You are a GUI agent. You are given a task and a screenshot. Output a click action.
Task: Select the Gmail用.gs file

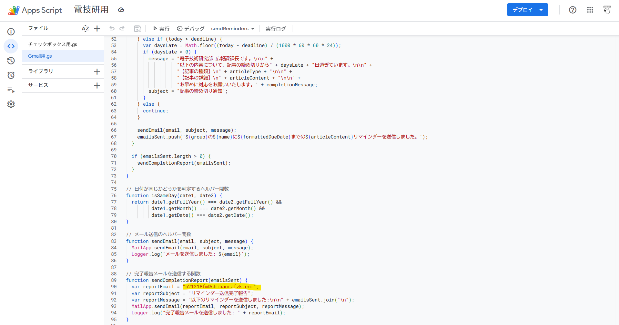40,56
